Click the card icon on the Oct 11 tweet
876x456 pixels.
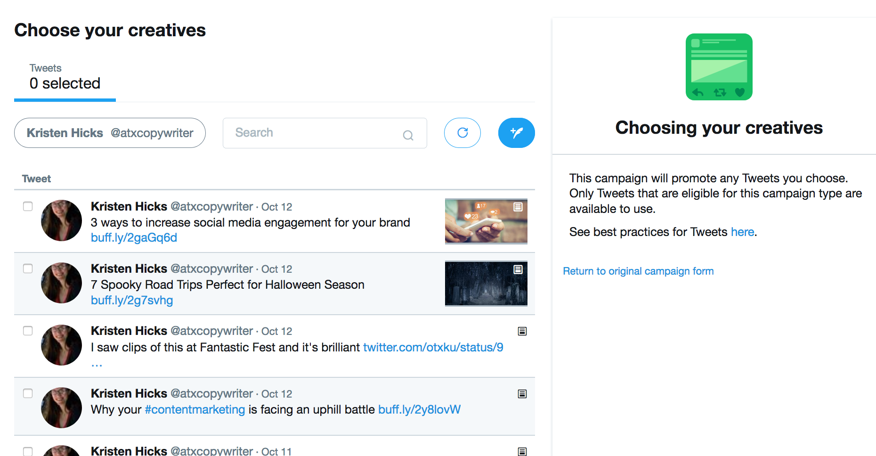tap(522, 451)
